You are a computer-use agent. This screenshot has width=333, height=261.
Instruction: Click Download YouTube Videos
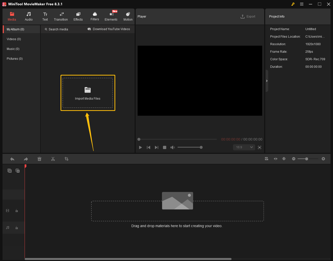(109, 29)
